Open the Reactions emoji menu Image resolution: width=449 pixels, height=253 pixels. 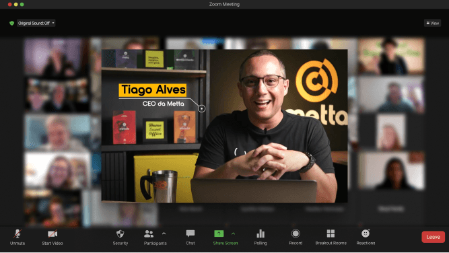366,238
